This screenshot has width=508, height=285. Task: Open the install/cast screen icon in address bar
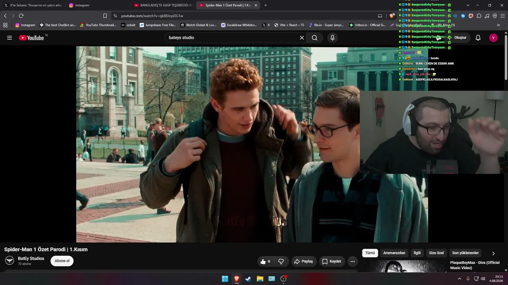pos(380,16)
